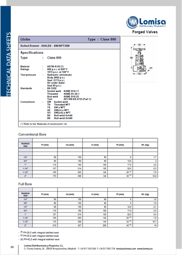
Task: Select the materials of construction footnote
Action: [44, 124]
